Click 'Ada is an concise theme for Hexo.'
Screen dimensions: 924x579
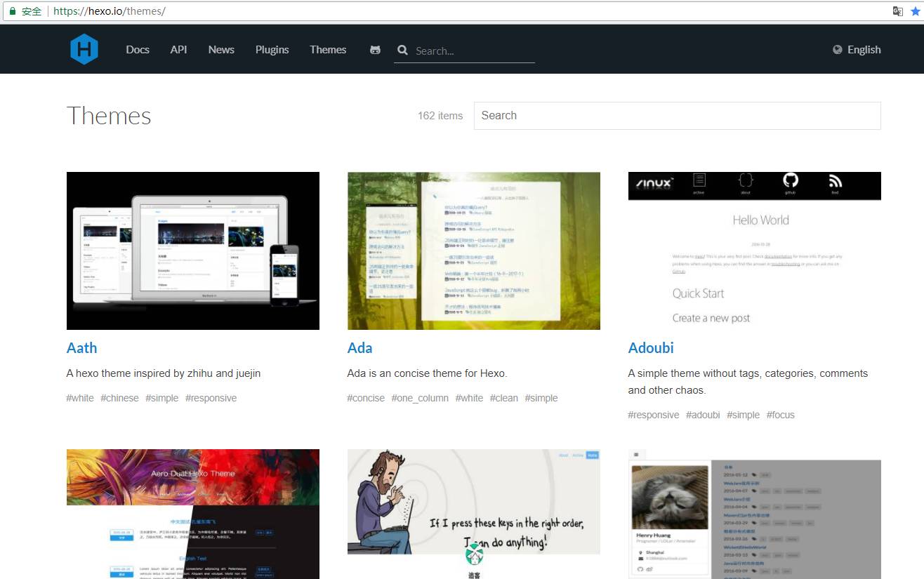427,373
